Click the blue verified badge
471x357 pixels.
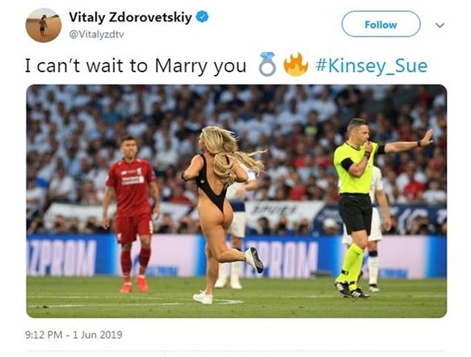(x=202, y=17)
